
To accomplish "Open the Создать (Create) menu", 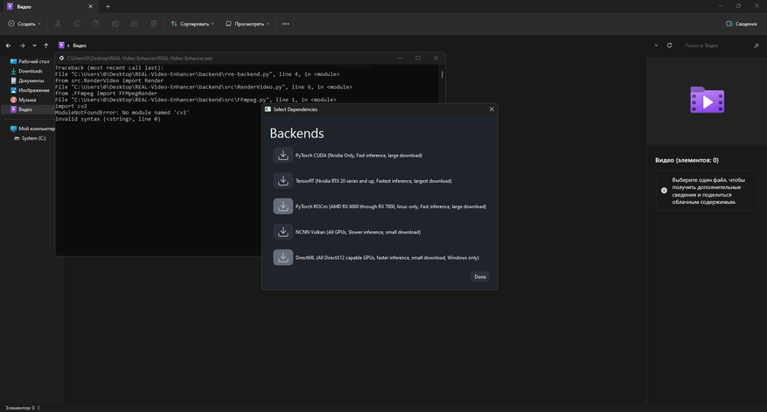I will [24, 24].
